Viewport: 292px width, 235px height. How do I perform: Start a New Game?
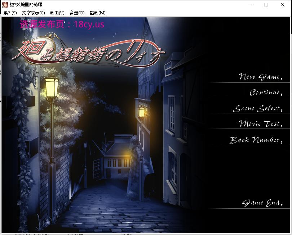click(261, 77)
